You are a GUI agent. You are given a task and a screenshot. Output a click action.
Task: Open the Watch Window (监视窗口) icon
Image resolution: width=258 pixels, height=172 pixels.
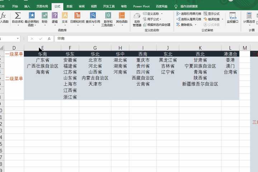233,16
